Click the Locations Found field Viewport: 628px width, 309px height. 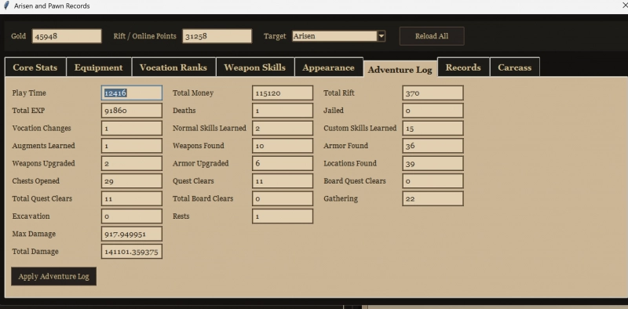[433, 163]
